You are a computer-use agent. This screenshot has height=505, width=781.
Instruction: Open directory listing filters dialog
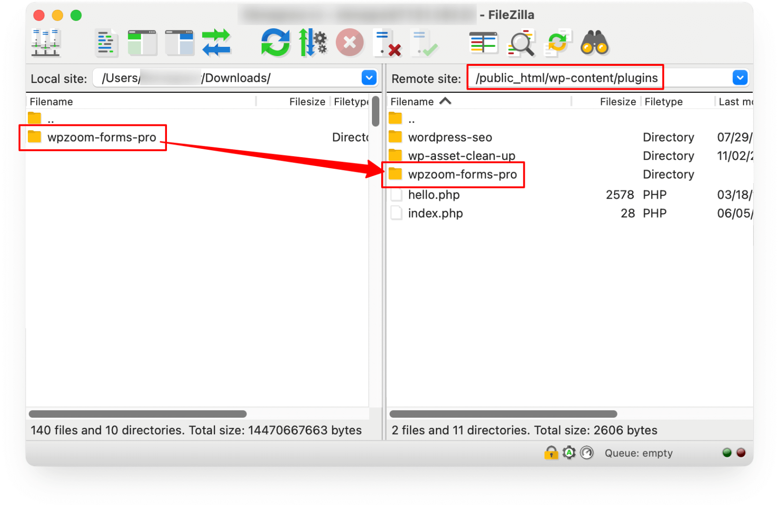pyautogui.click(x=483, y=43)
